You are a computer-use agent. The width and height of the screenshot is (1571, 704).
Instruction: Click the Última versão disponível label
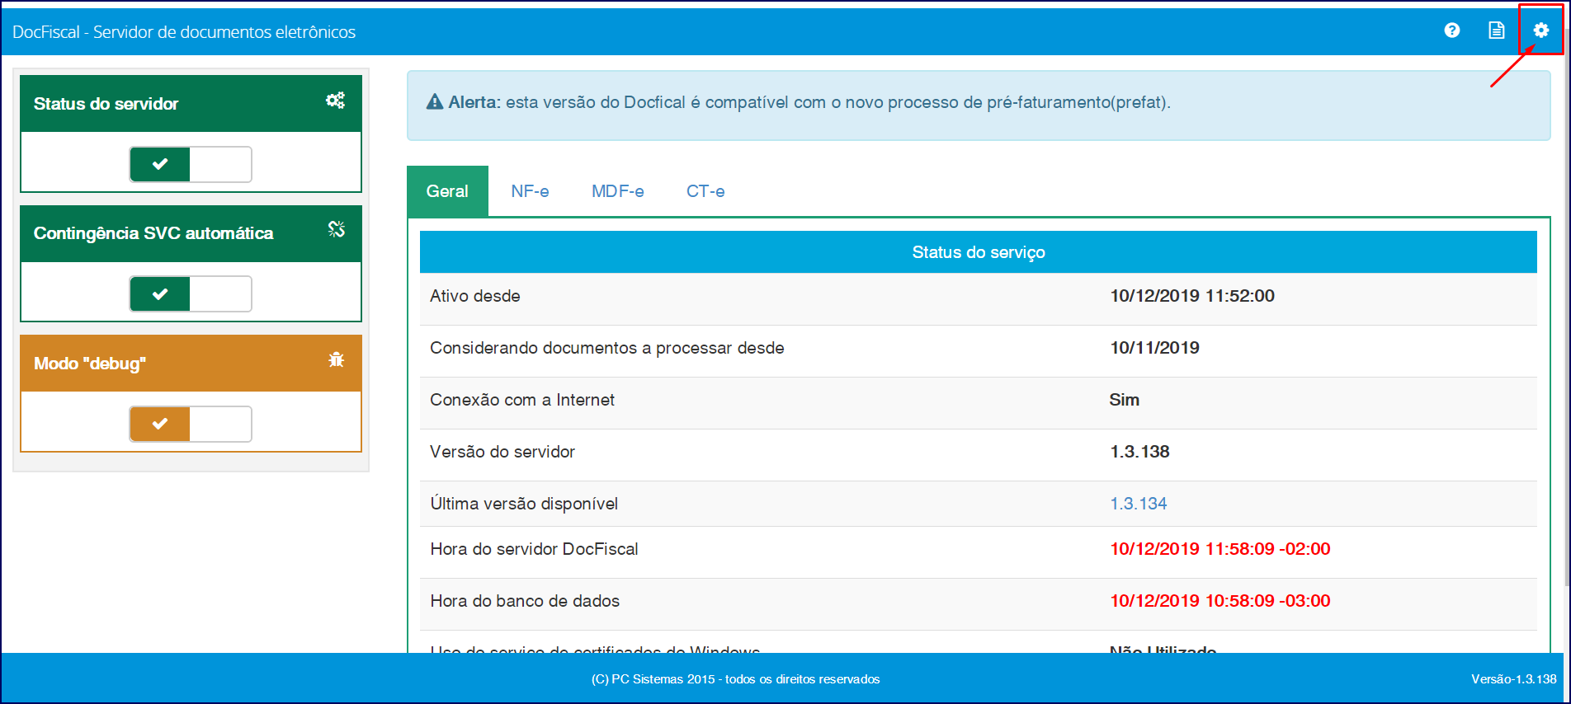pos(524,504)
